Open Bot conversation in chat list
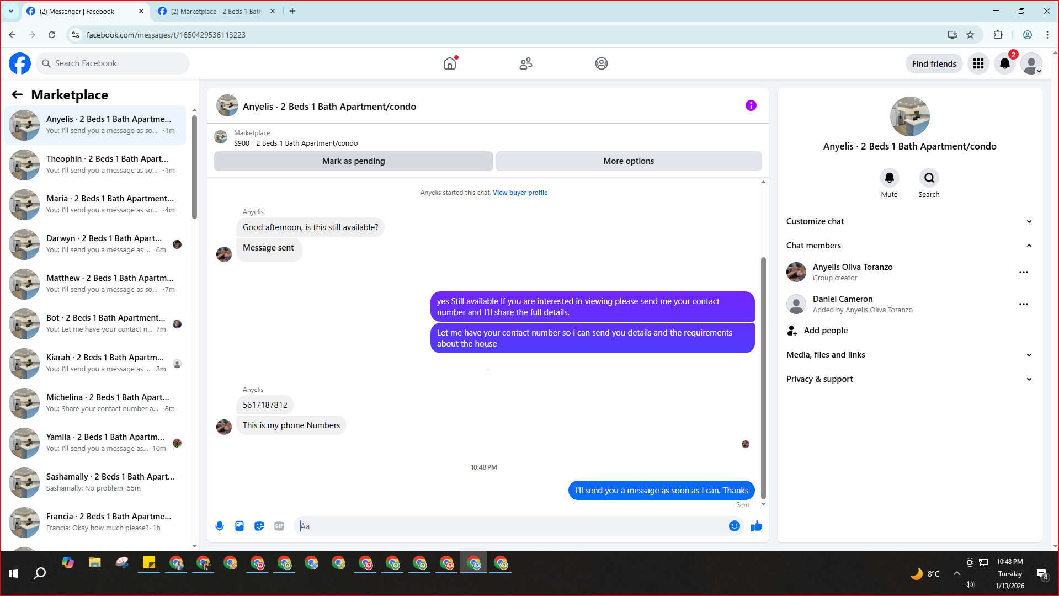The image size is (1059, 596). coord(95,323)
